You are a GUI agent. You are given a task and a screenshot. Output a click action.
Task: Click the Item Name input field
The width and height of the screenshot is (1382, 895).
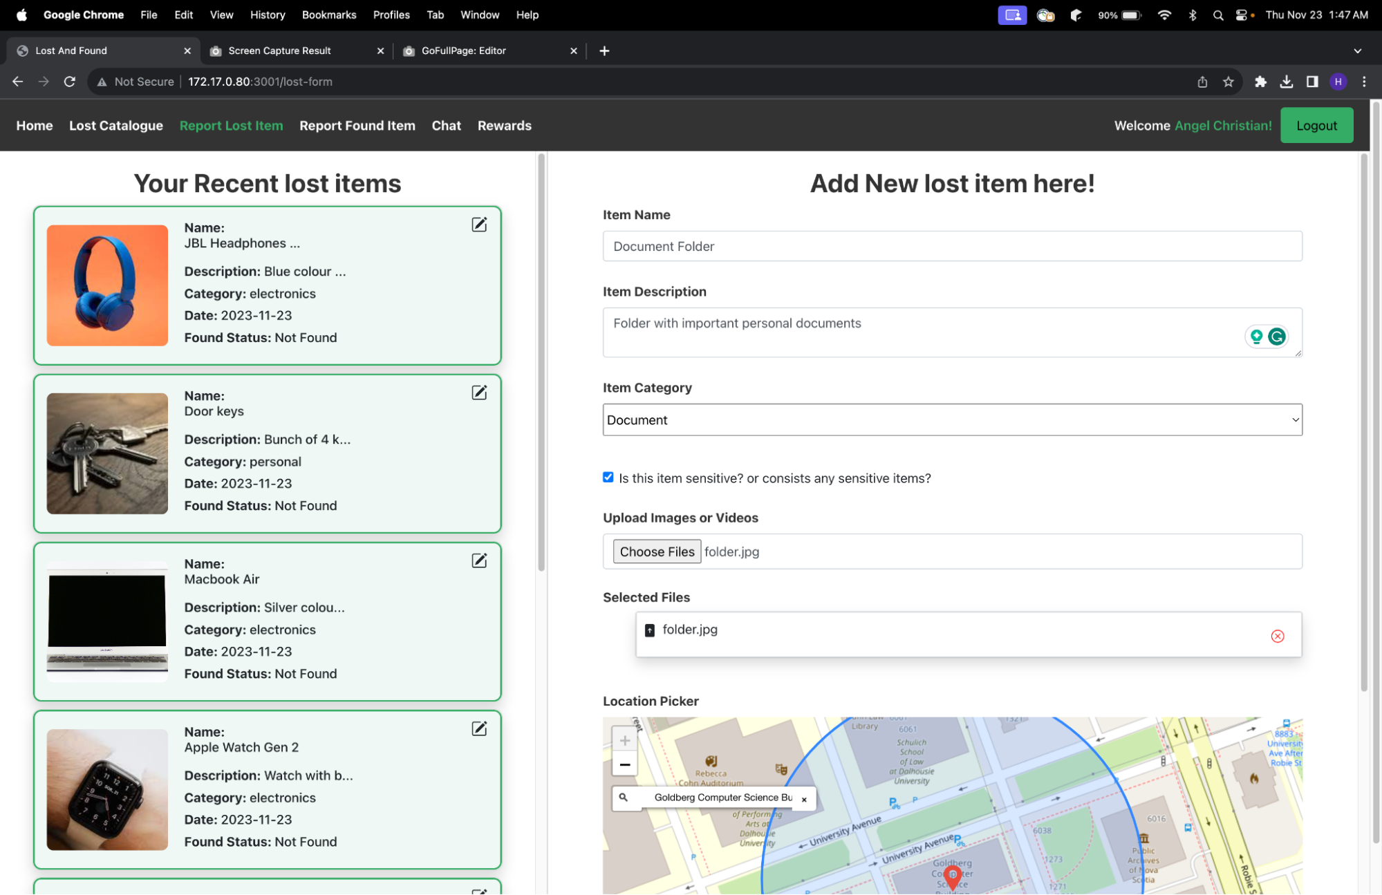(952, 246)
